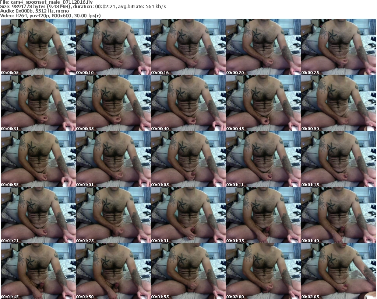
Task: Click the 'Audio: 0x000b, 5512 Hz, mono' line
Action: (35, 11)
